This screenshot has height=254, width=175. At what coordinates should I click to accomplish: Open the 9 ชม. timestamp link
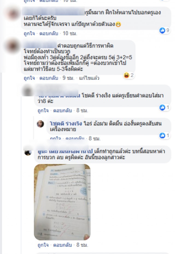point(68,78)
